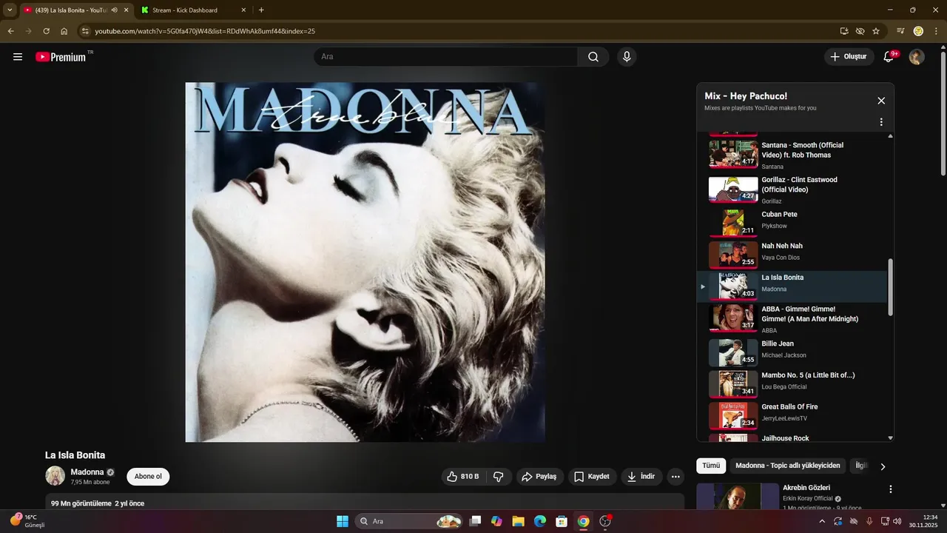This screenshot has height=533, width=947.
Task: Select the Tümü filter chip
Action: pos(711,466)
